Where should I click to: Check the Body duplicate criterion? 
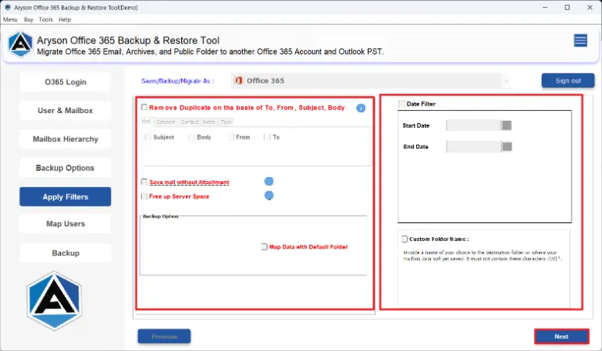pos(191,137)
